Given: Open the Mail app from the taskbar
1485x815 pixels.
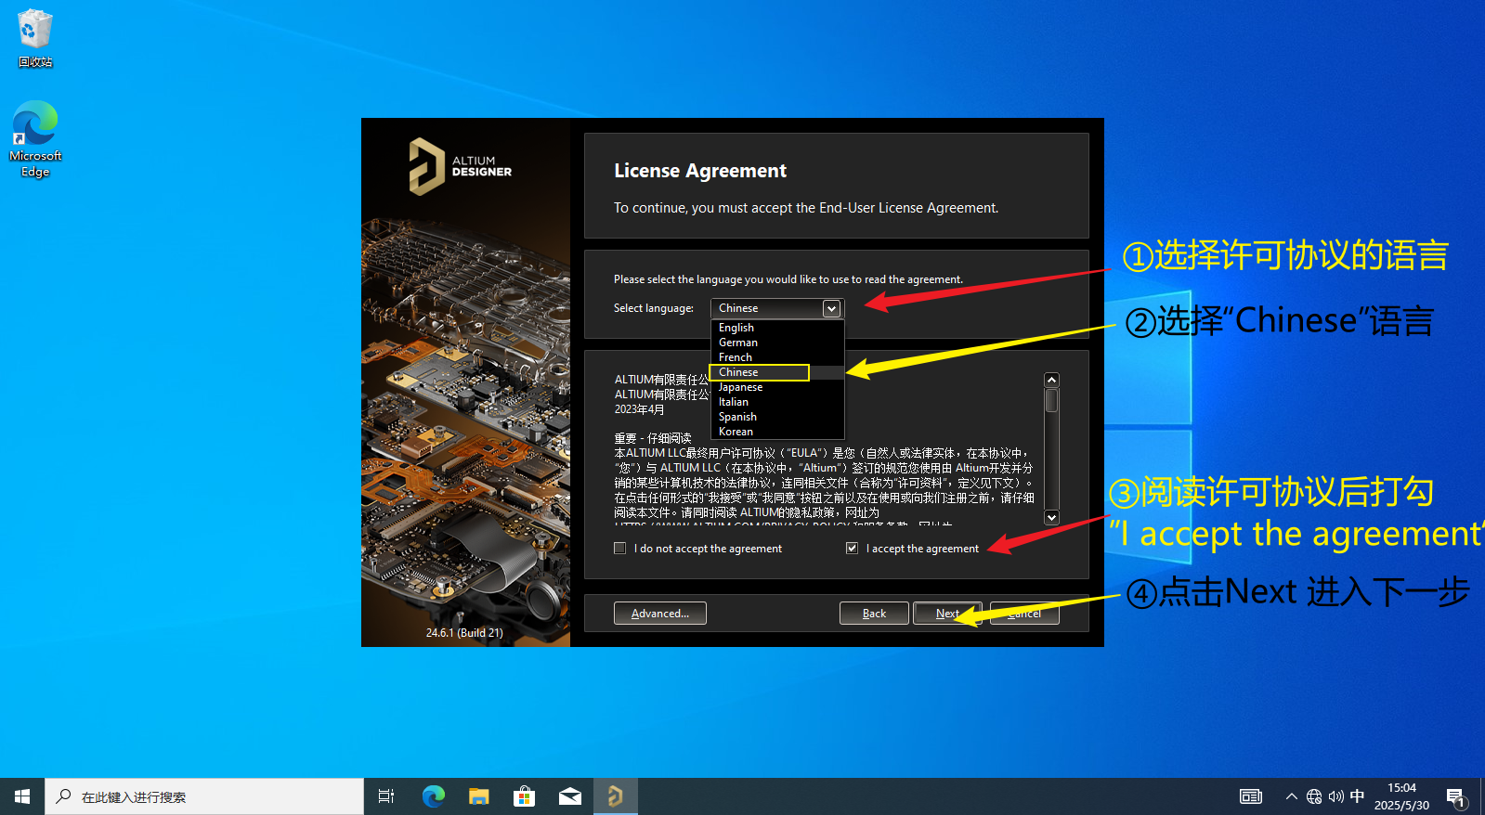Looking at the screenshot, I should click(x=569, y=796).
